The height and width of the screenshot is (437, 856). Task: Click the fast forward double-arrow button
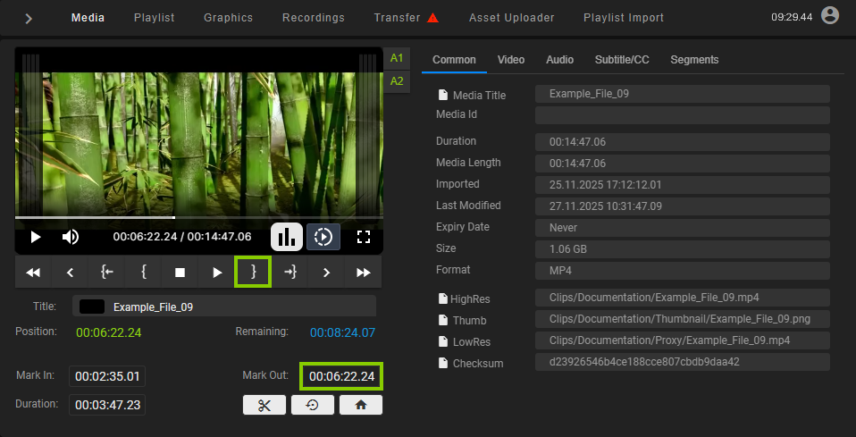click(363, 273)
